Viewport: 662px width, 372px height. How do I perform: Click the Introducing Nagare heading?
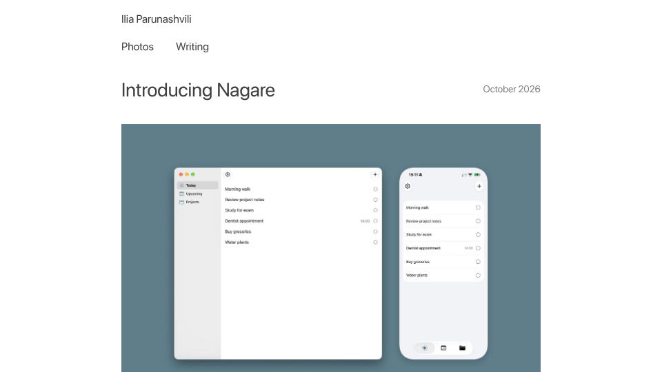pyautogui.click(x=198, y=90)
